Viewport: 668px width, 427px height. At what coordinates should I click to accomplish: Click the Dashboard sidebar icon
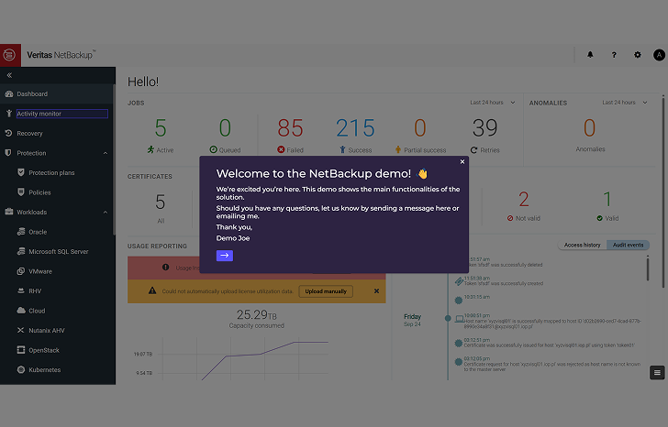8,93
